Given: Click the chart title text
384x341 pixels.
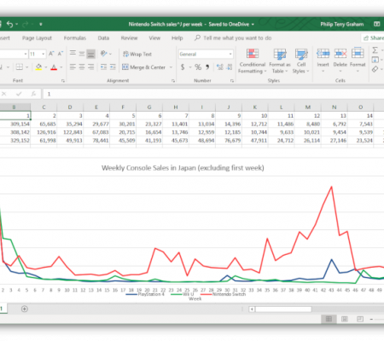Looking at the screenshot, I should click(183, 168).
